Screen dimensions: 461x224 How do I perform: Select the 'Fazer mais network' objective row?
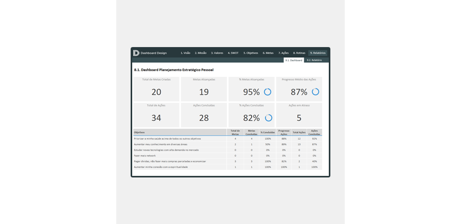coord(179,155)
